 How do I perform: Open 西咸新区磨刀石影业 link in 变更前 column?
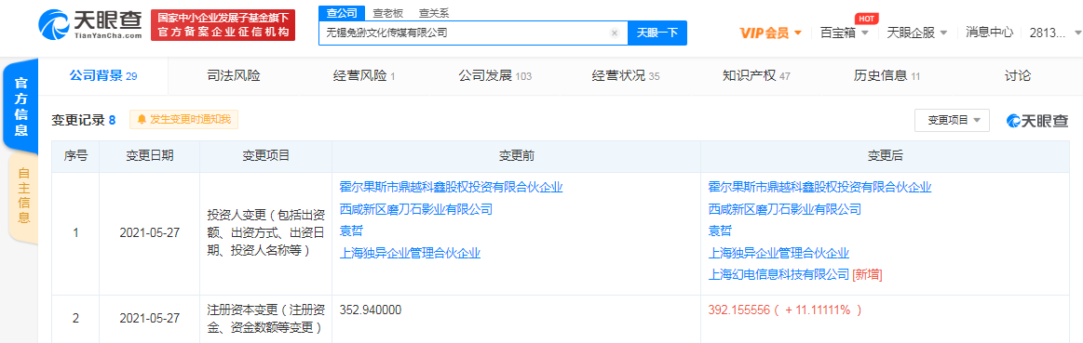tap(416, 209)
